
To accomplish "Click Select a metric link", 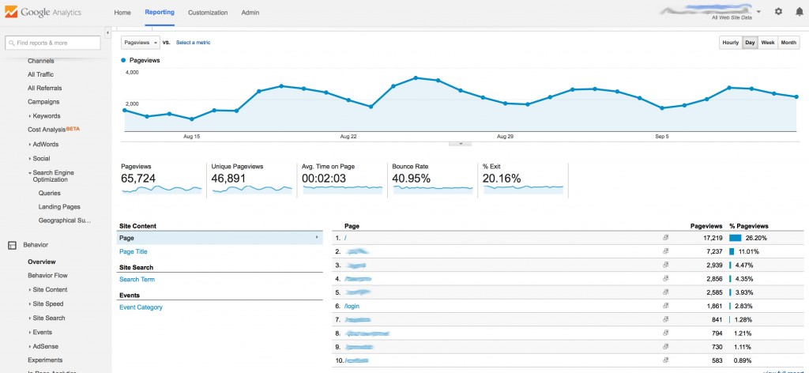I will [x=193, y=43].
